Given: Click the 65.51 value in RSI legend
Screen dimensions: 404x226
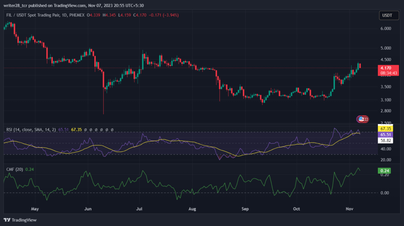Looking at the screenshot, I should click(x=64, y=130).
